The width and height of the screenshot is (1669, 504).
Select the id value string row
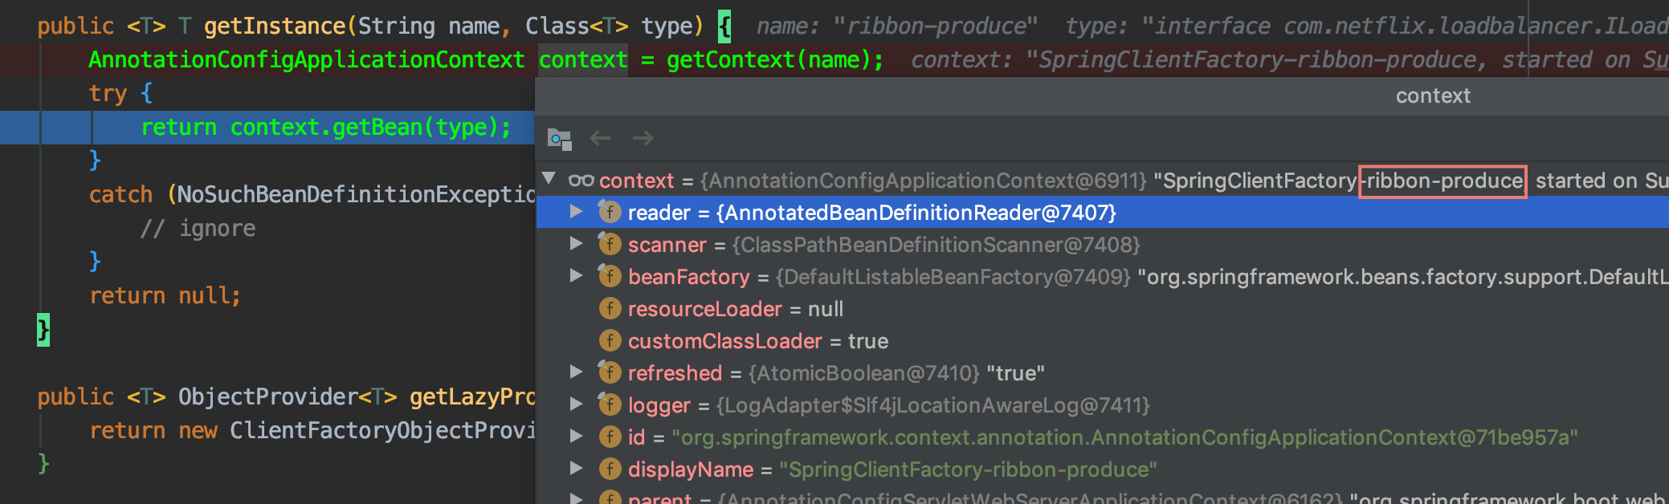coord(1124,437)
